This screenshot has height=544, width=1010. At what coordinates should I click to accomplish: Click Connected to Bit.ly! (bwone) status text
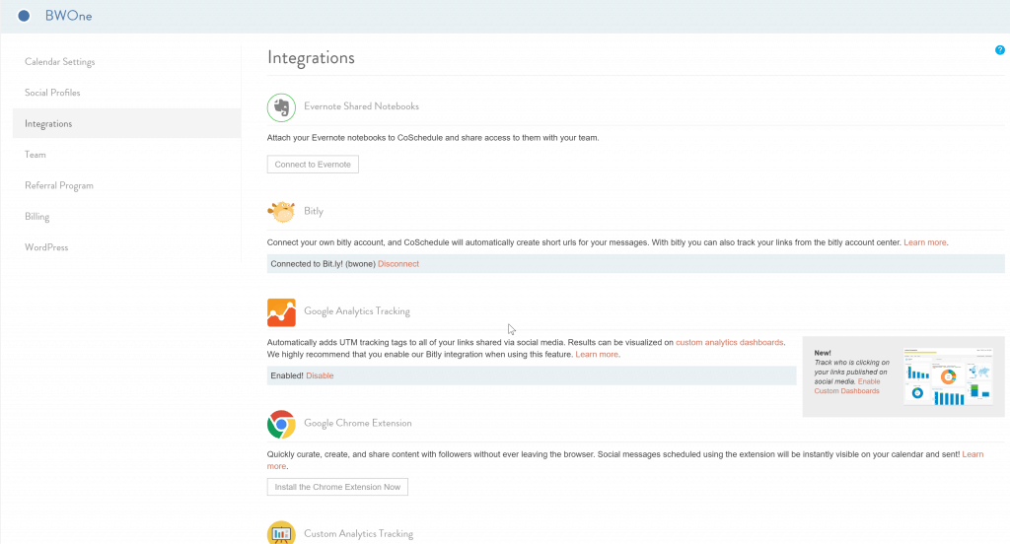point(323,264)
